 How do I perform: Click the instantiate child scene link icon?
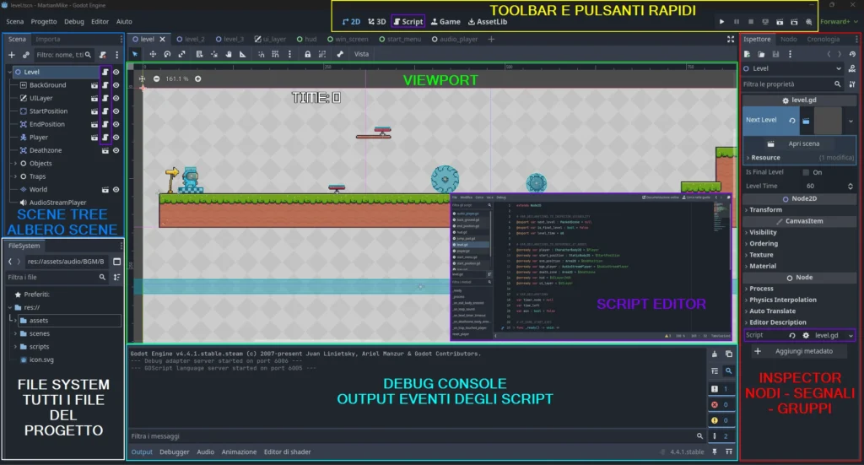point(26,55)
